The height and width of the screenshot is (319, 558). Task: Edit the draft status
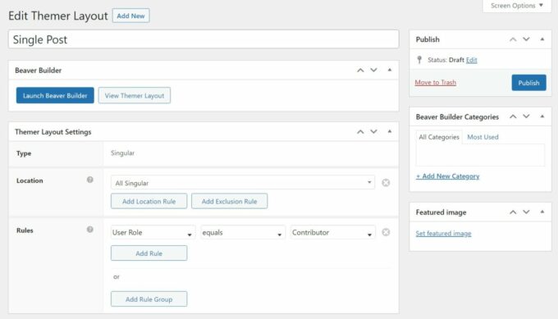point(472,60)
